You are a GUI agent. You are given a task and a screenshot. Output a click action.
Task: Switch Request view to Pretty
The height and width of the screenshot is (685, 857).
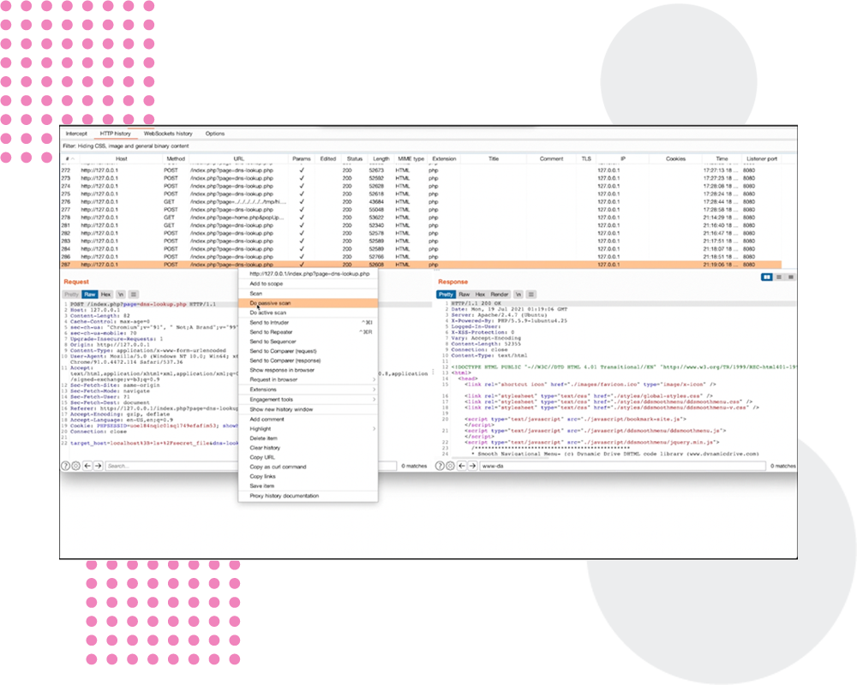(72, 295)
